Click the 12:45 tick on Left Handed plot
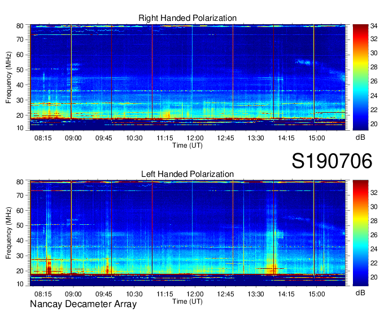This screenshot has width=384, height=311. pos(225,294)
